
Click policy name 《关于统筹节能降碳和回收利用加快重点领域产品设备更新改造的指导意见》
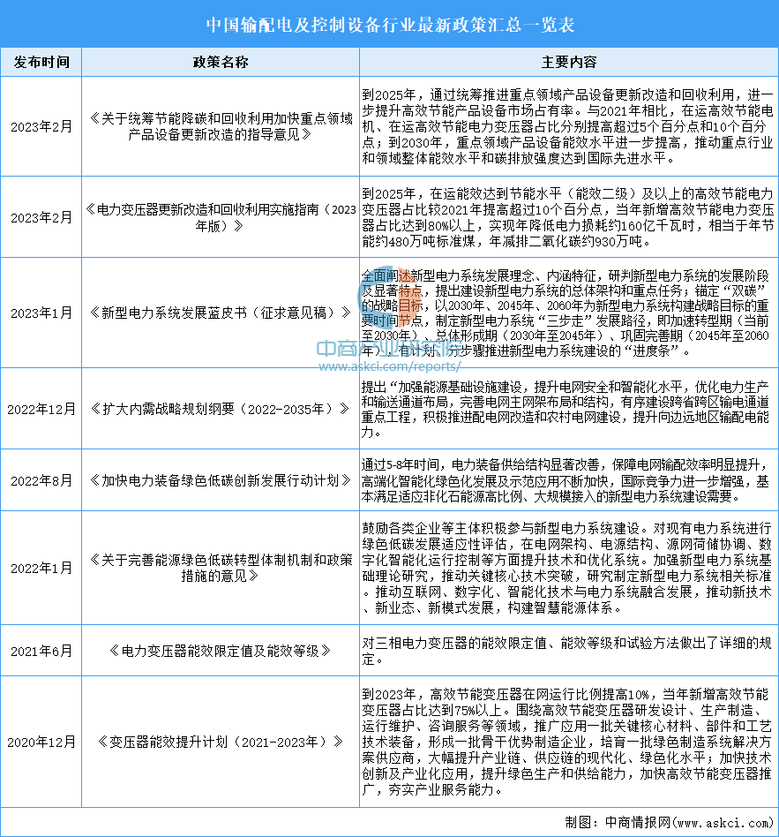(x=221, y=126)
